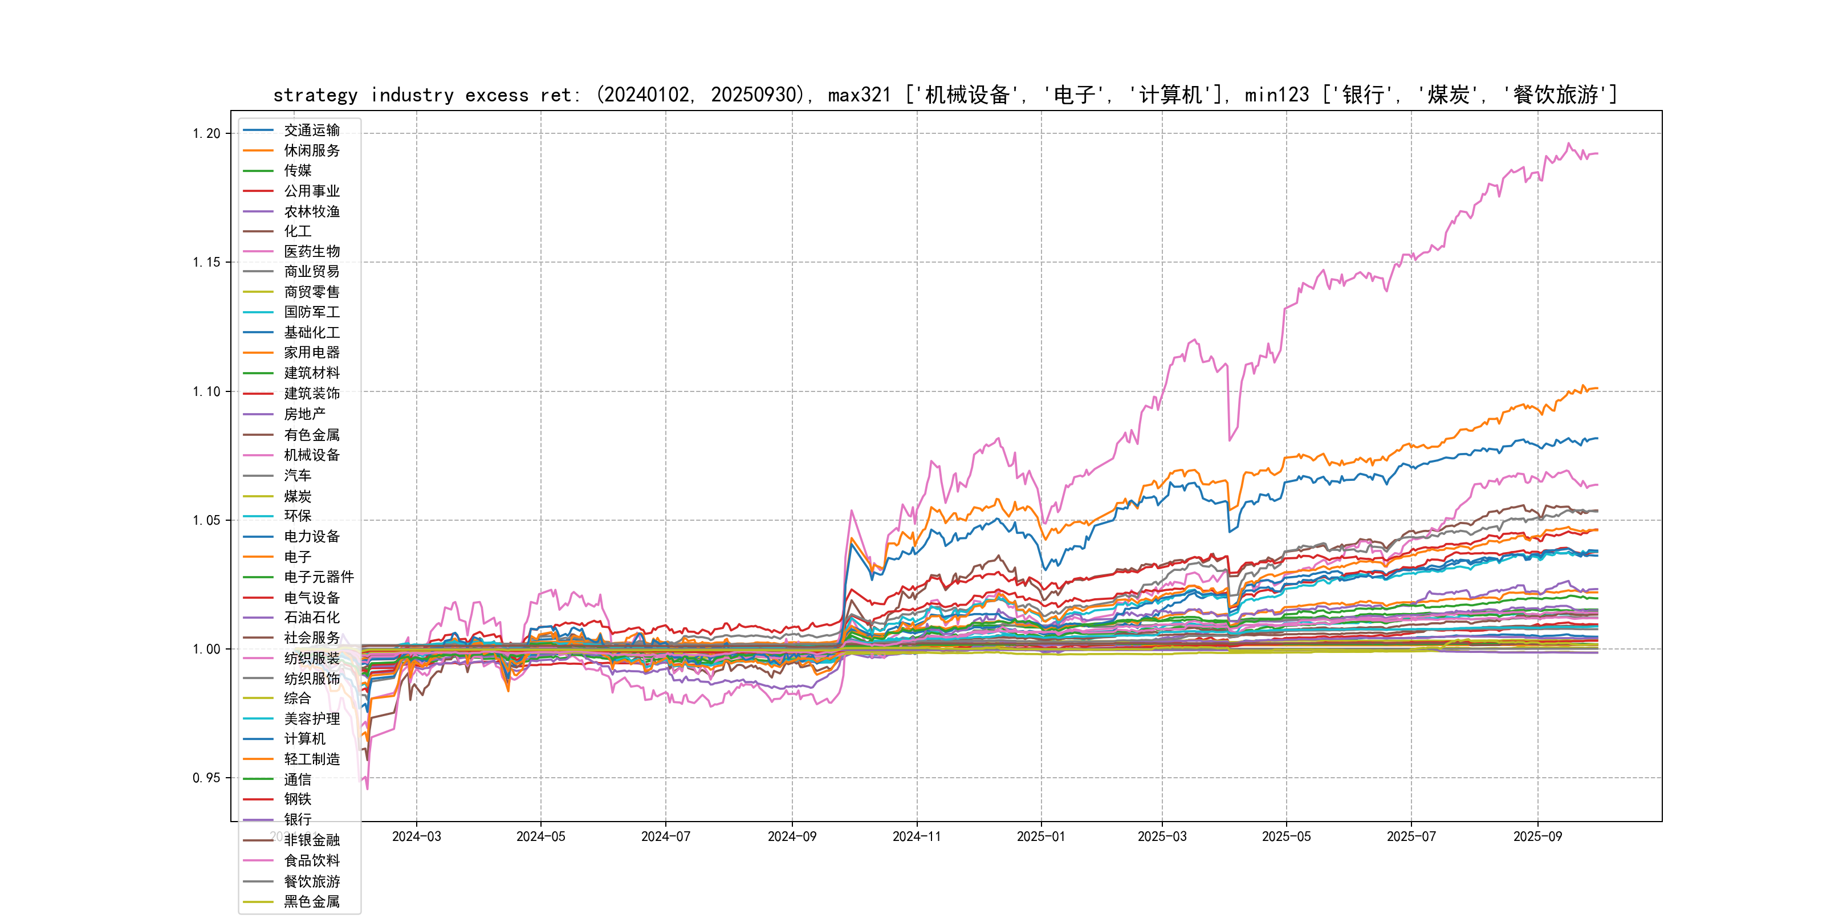Screen dimensions: 1847x923
Task: Click the chart title text
Action: point(945,95)
